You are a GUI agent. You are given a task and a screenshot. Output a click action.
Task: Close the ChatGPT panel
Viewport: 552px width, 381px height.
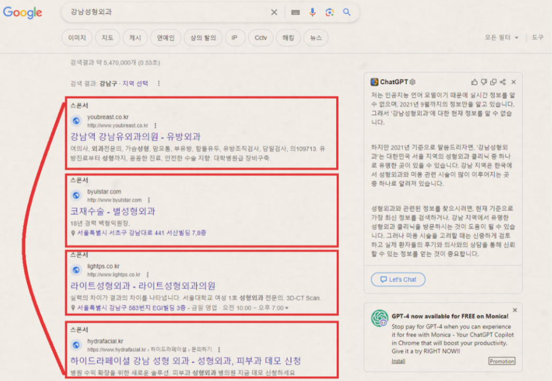click(513, 82)
